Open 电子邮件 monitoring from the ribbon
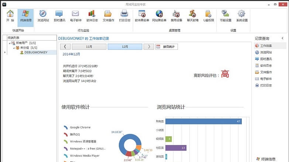 click(x=76, y=16)
